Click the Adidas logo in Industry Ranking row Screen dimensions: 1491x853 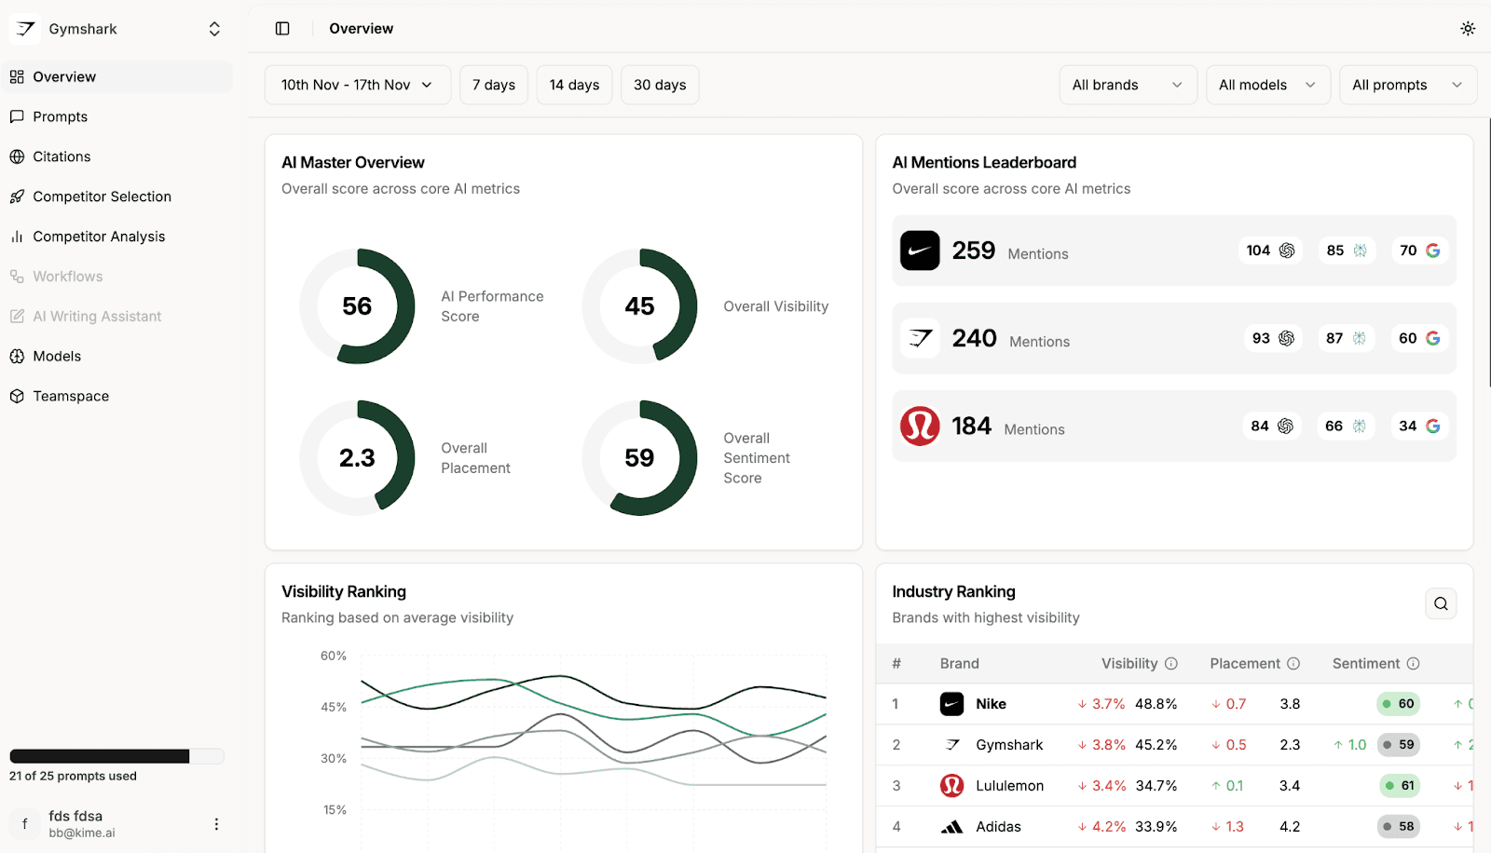tap(951, 827)
